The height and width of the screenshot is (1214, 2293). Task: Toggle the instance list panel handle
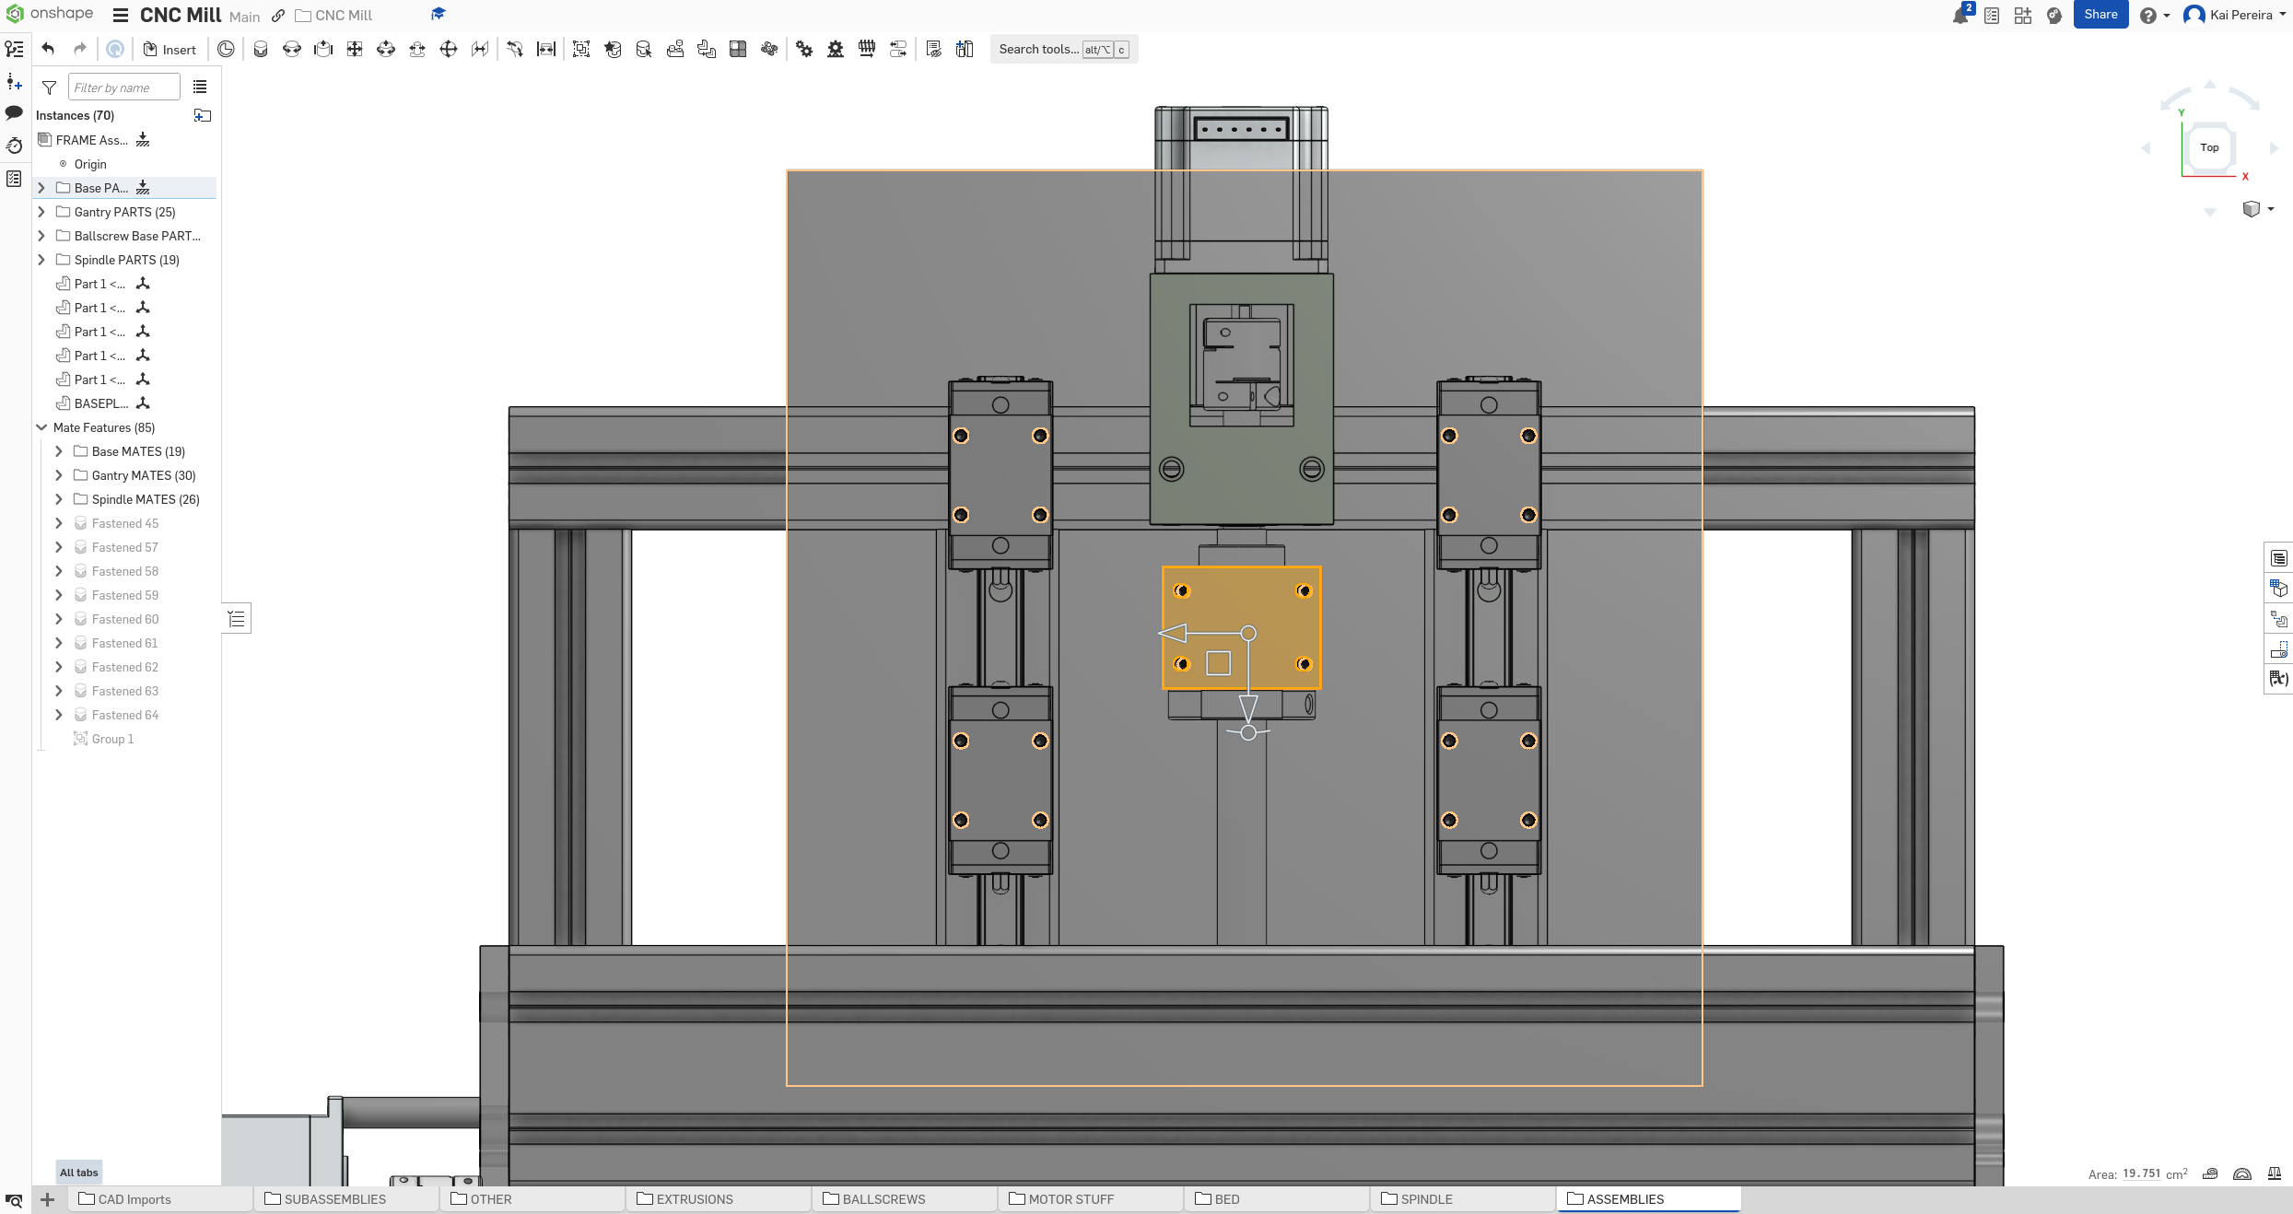[237, 618]
